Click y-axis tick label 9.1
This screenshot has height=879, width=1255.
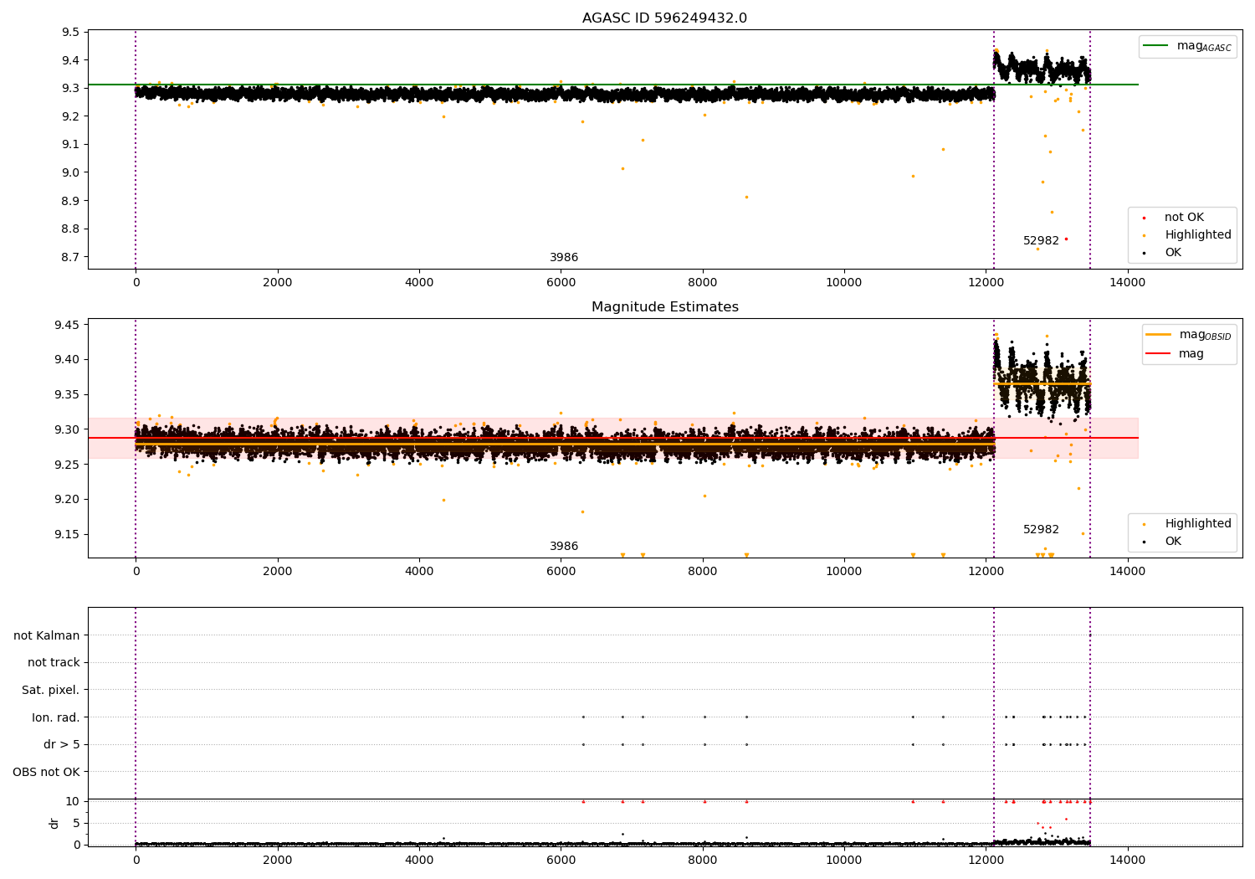[x=70, y=145]
